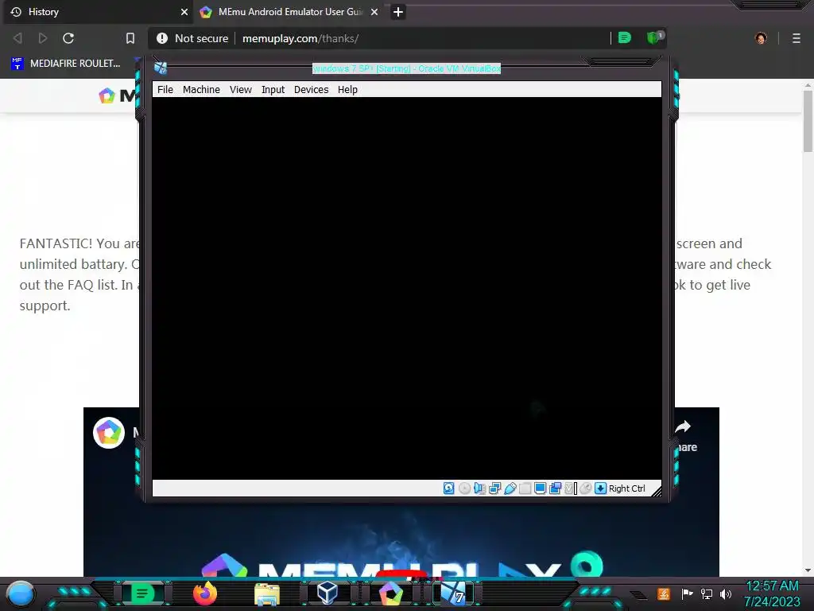Open the green chat app on the taskbar
Viewport: 814px width, 611px height.
pos(142,593)
